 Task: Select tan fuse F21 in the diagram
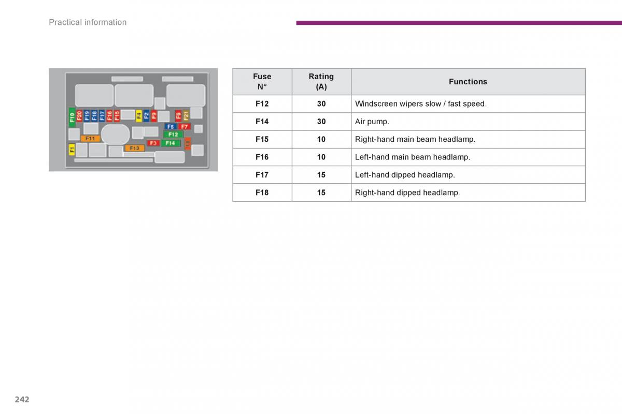tap(186, 116)
